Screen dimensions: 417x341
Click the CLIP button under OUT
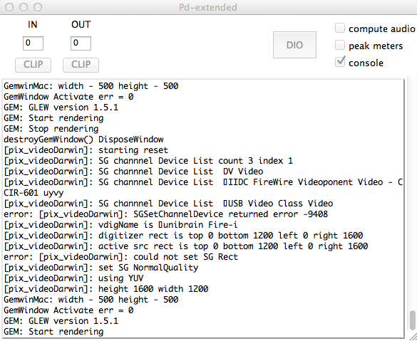pyautogui.click(x=81, y=65)
